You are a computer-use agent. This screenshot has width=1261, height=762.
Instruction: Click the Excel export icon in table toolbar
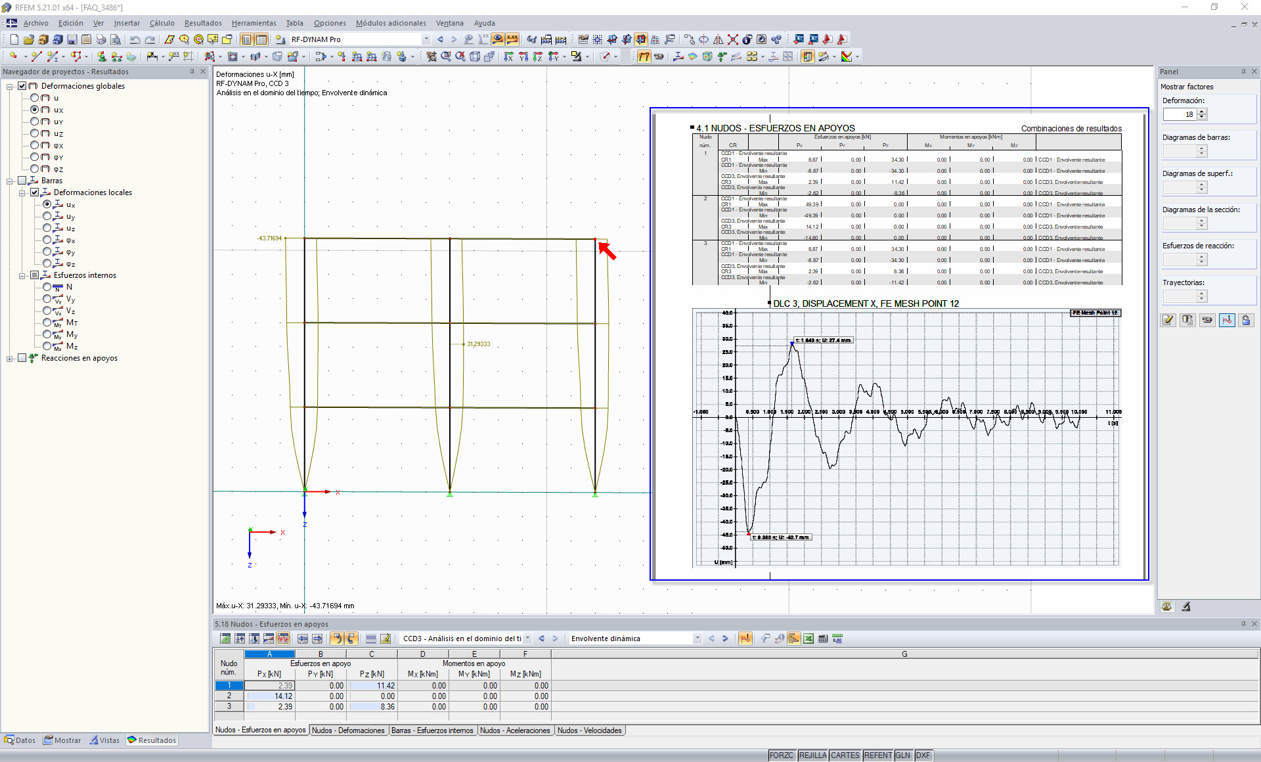coord(808,639)
